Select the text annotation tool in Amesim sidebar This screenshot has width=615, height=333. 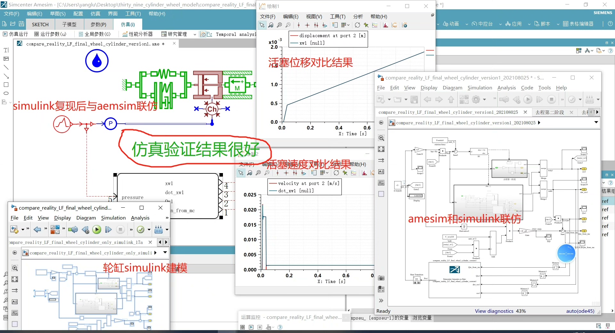[6, 50]
